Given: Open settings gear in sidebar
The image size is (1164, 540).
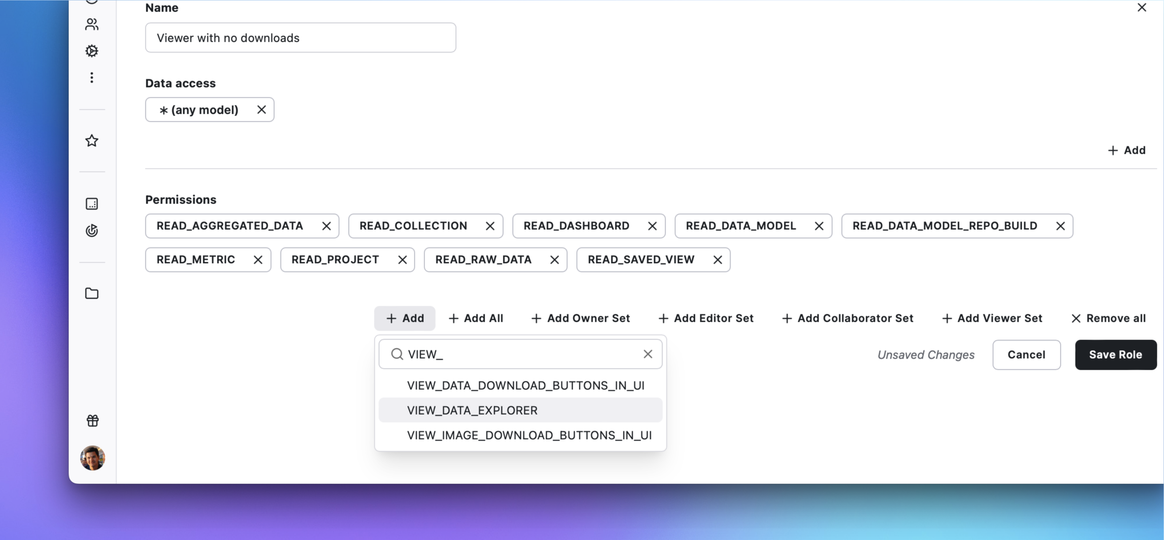Looking at the screenshot, I should [x=92, y=51].
